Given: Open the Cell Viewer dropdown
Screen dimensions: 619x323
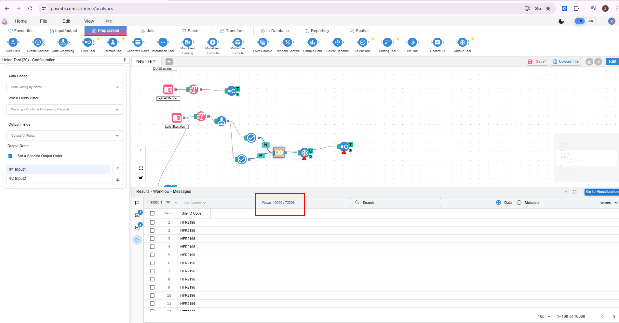Looking at the screenshot, I should 195,203.
